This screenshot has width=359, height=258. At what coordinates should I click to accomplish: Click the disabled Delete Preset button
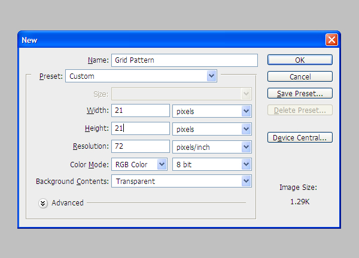(x=300, y=110)
